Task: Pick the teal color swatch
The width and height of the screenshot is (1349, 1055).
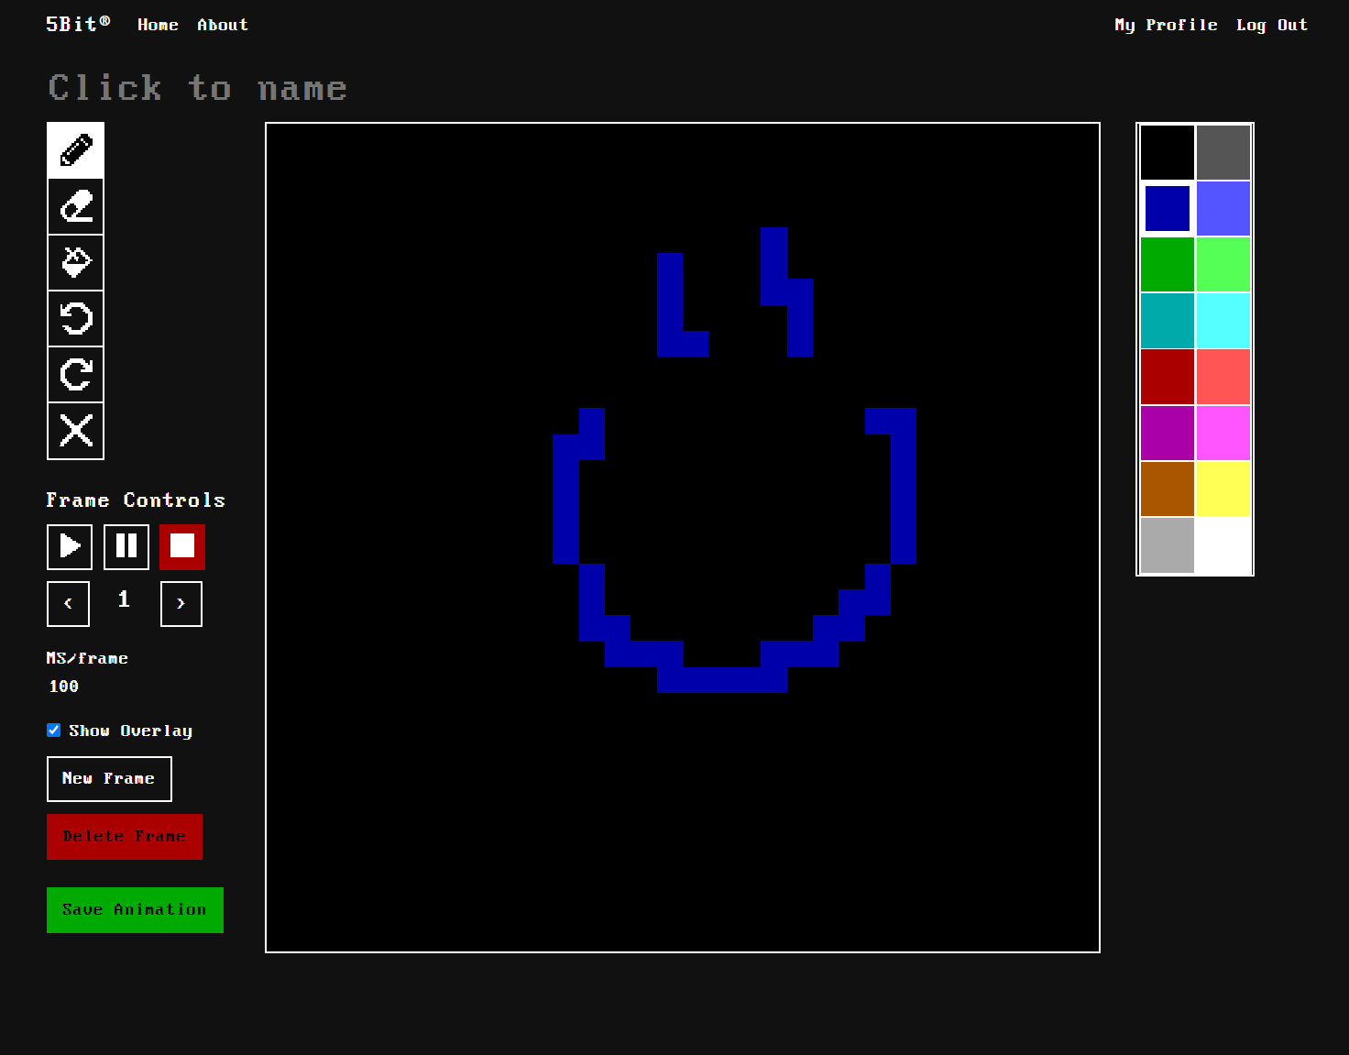Action: [x=1168, y=320]
